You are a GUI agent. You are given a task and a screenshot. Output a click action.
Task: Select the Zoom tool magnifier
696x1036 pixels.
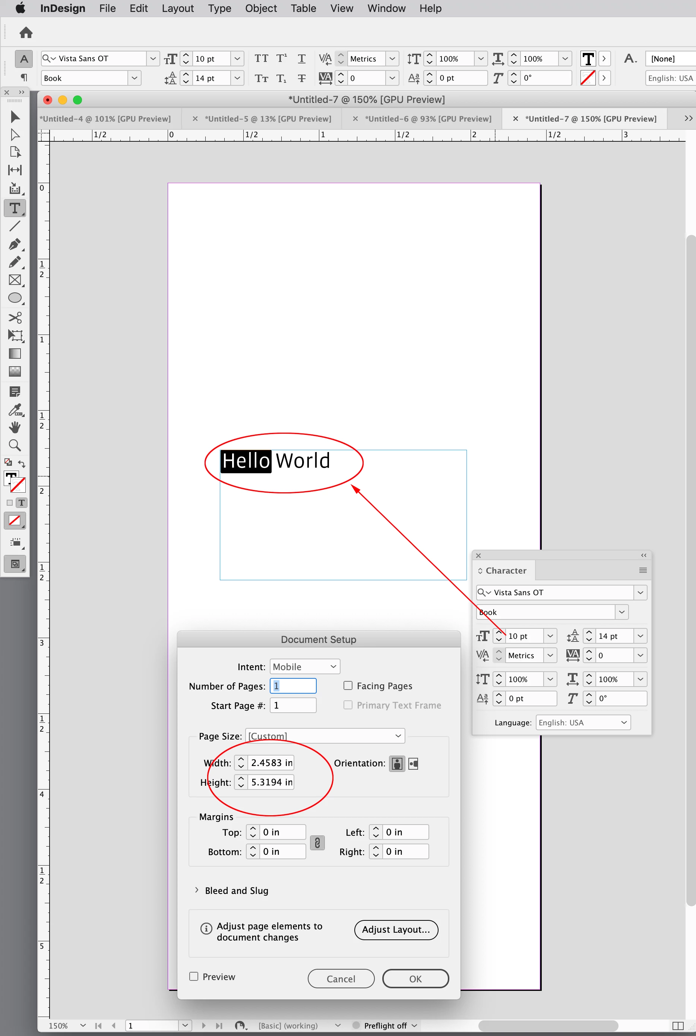point(15,445)
